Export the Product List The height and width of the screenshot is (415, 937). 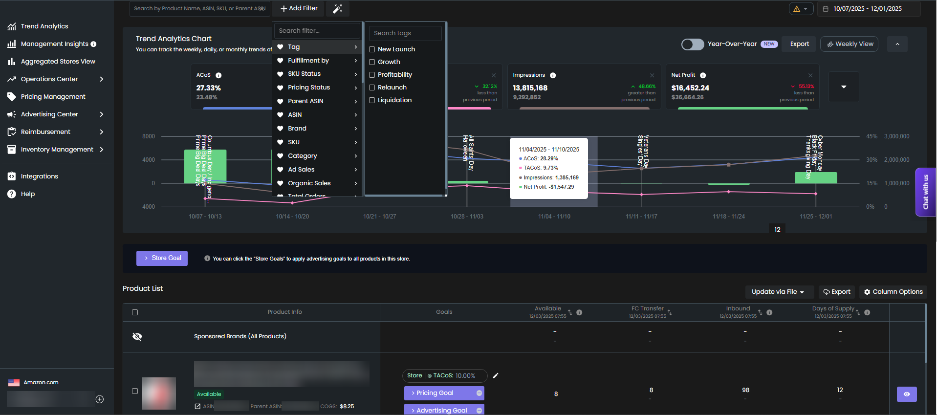(837, 292)
